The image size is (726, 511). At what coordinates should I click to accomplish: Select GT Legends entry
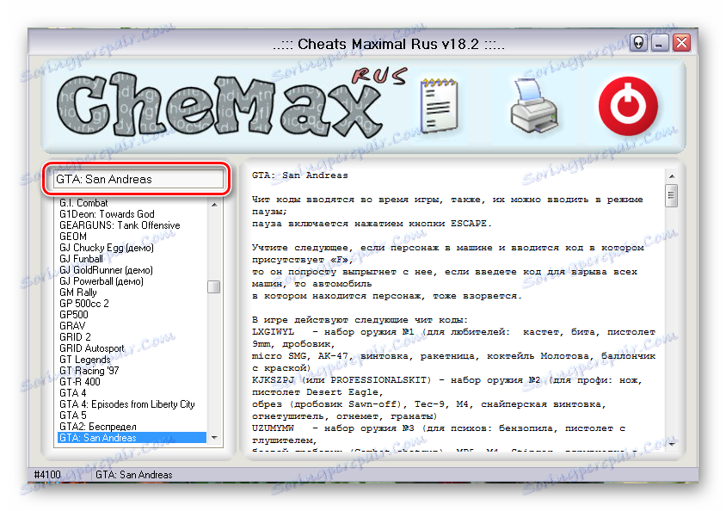tap(85, 360)
